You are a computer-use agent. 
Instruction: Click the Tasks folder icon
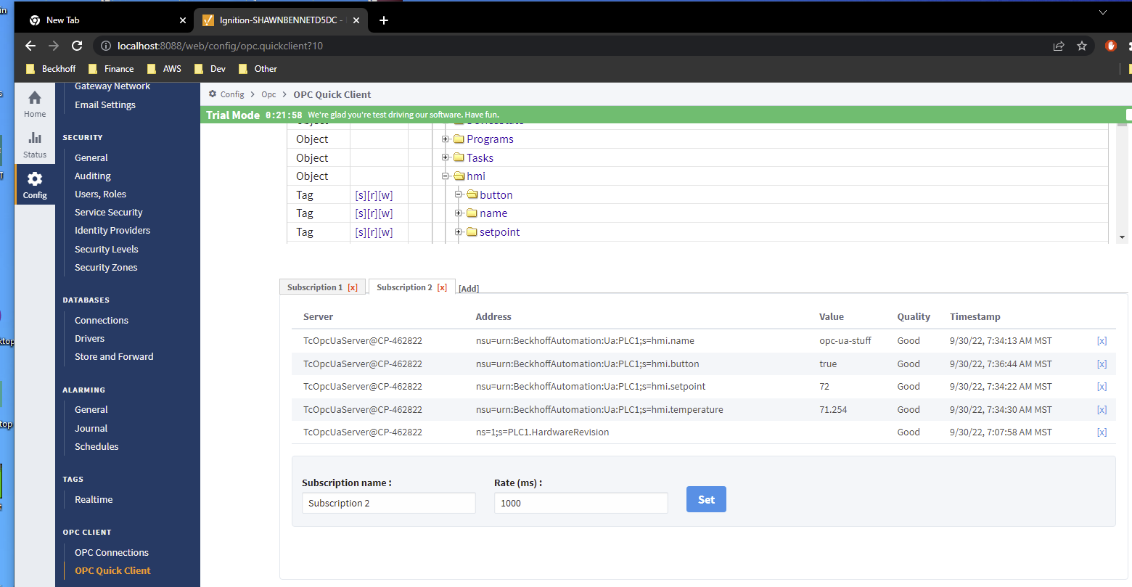click(459, 157)
